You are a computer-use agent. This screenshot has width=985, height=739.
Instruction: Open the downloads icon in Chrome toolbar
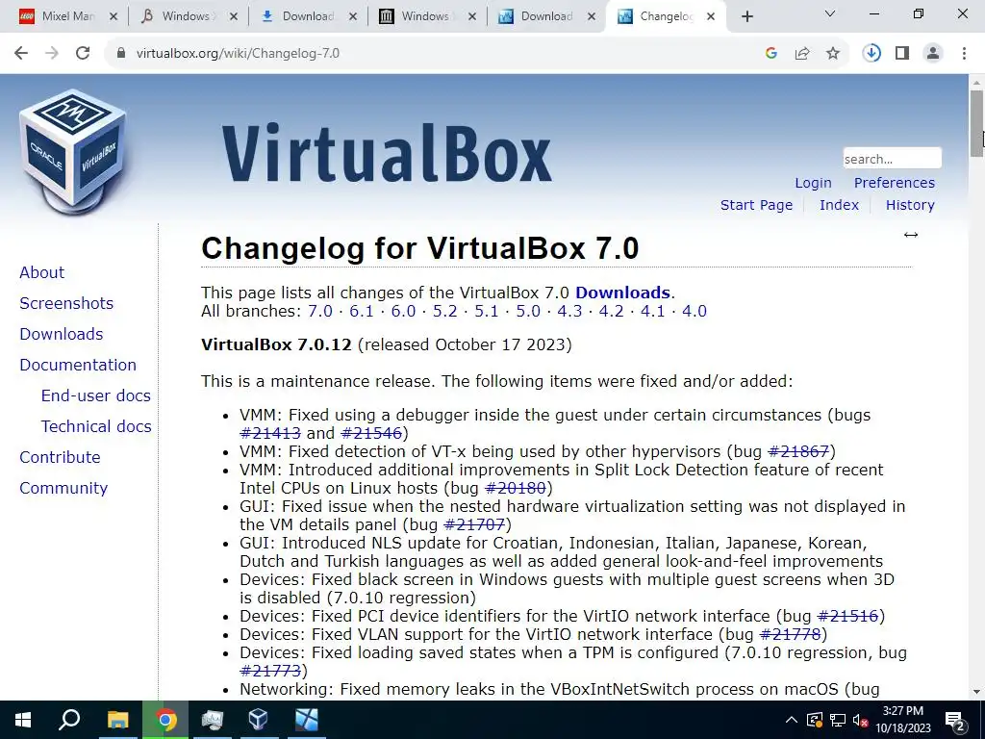(x=871, y=54)
